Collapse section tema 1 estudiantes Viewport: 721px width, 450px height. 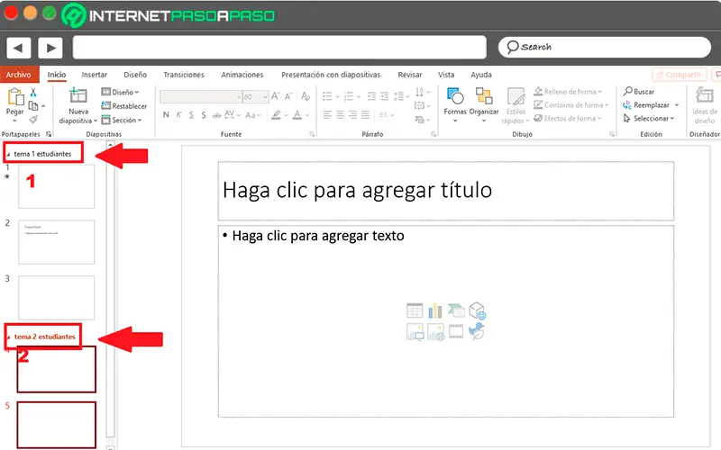click(x=8, y=154)
